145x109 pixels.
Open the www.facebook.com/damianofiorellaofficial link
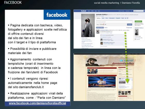(37, 103)
